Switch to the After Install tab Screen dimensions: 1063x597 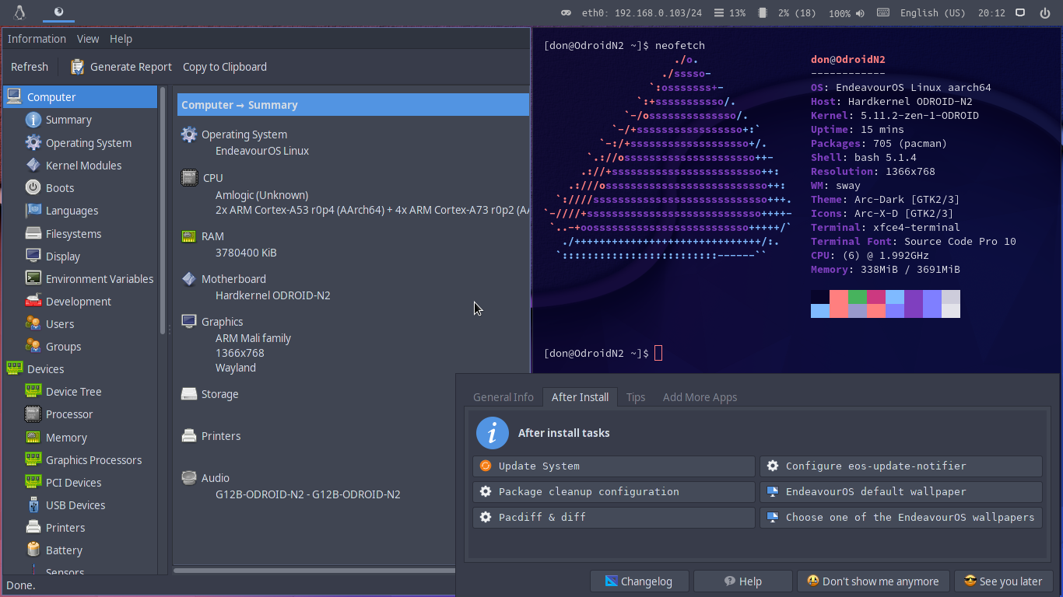tap(580, 396)
